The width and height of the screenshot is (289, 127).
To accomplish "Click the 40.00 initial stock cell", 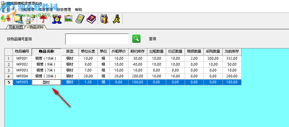I will point(138,64).
